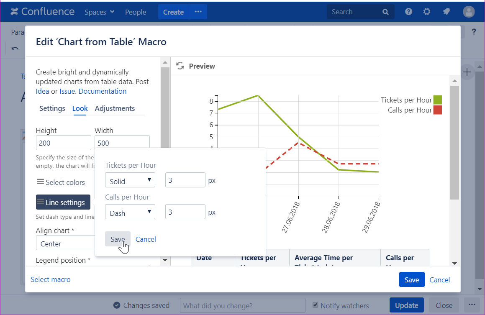Open the user profile avatar
This screenshot has height=315, width=485.
[469, 12]
